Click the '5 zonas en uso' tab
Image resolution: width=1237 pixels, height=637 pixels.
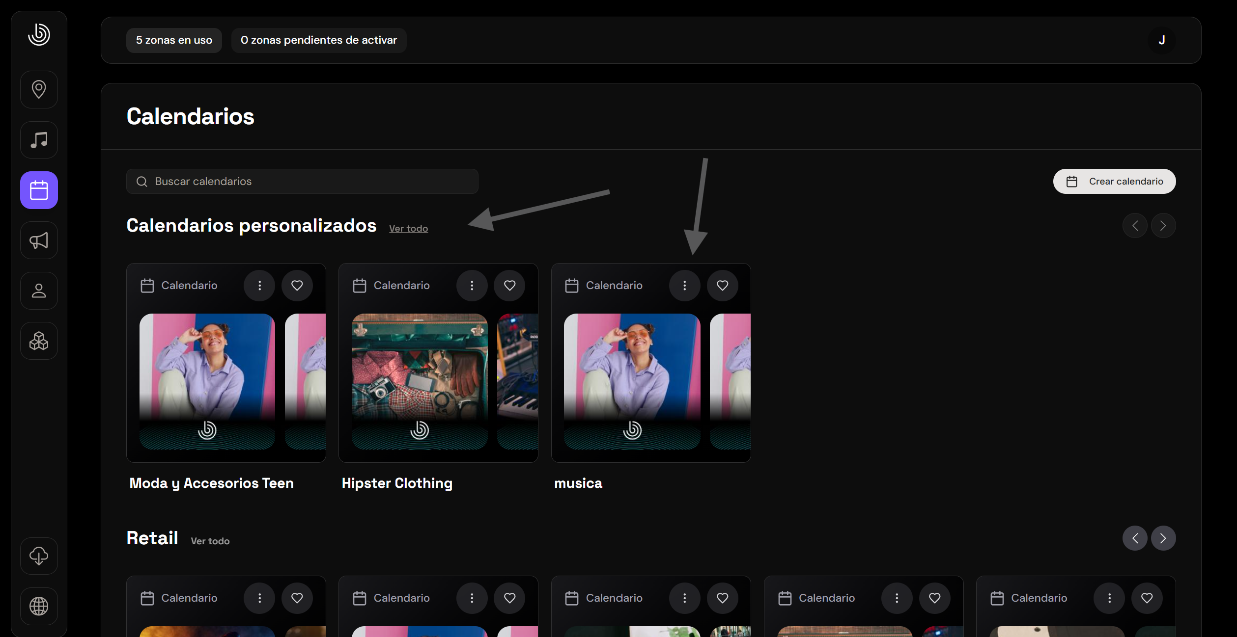pos(174,40)
